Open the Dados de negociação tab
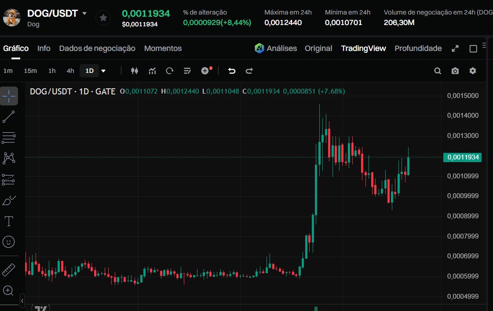493x311 pixels. pyautogui.click(x=97, y=48)
